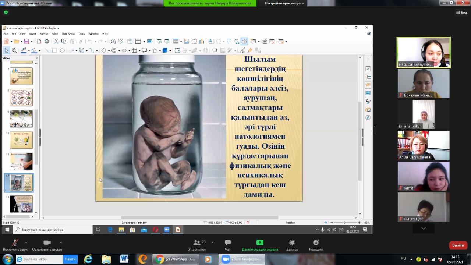This screenshot has height=265, width=471.
Task: Unmute microphone with Включить звук
Action: [15, 245]
